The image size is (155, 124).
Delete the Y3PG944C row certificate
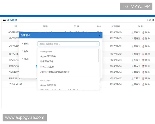[146, 46]
